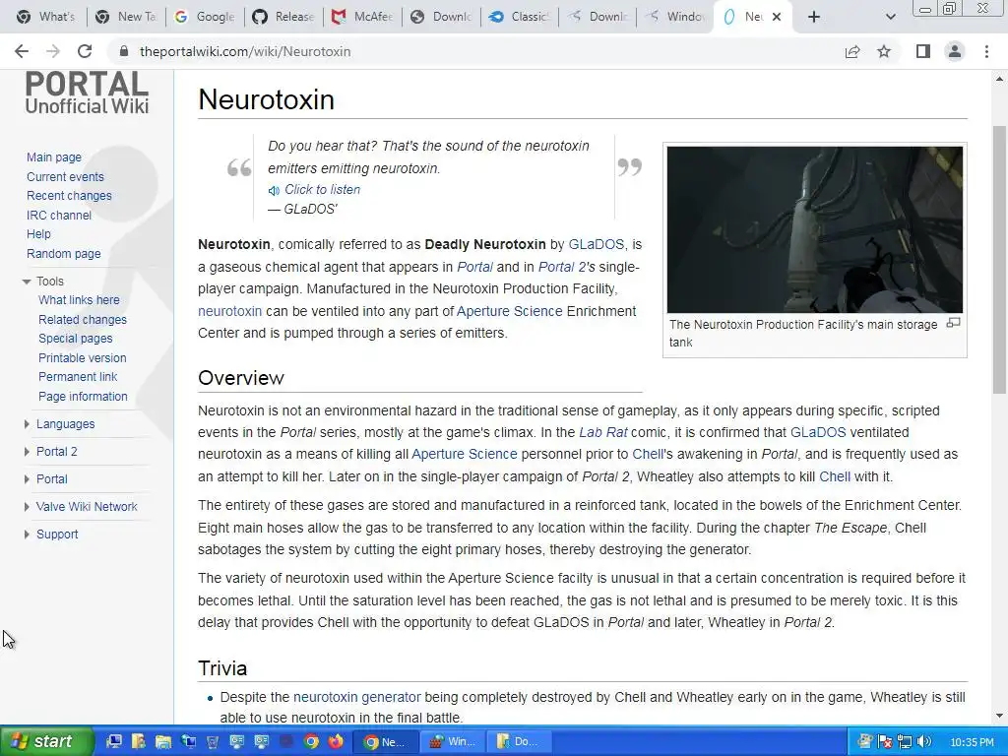Screen dimensions: 1008x756
Task: Click the scrollbar down arrow
Action: click(x=999, y=717)
